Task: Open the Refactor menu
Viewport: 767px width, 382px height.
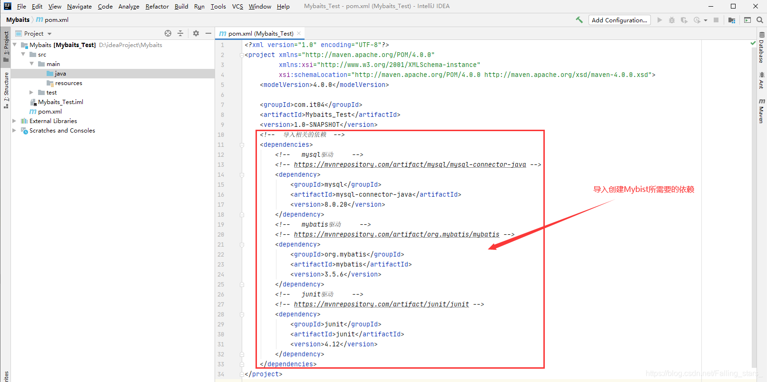Action: 157,6
